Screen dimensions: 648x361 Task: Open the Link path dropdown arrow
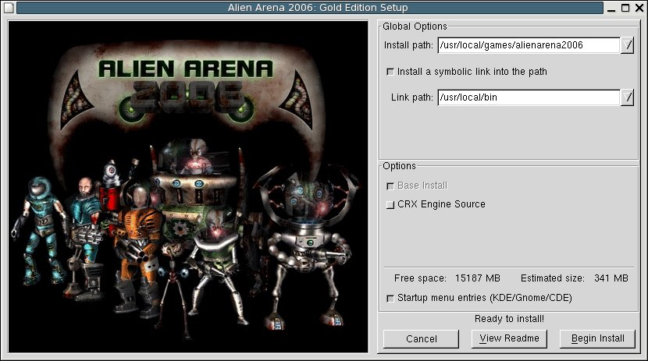click(x=628, y=97)
